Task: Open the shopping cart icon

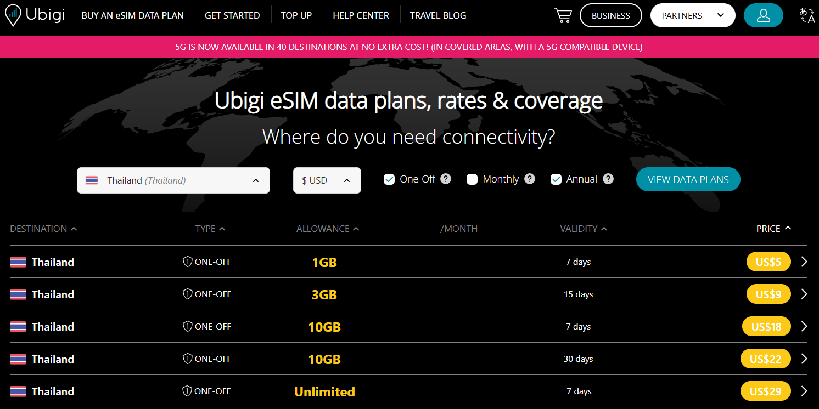Action: (x=563, y=15)
